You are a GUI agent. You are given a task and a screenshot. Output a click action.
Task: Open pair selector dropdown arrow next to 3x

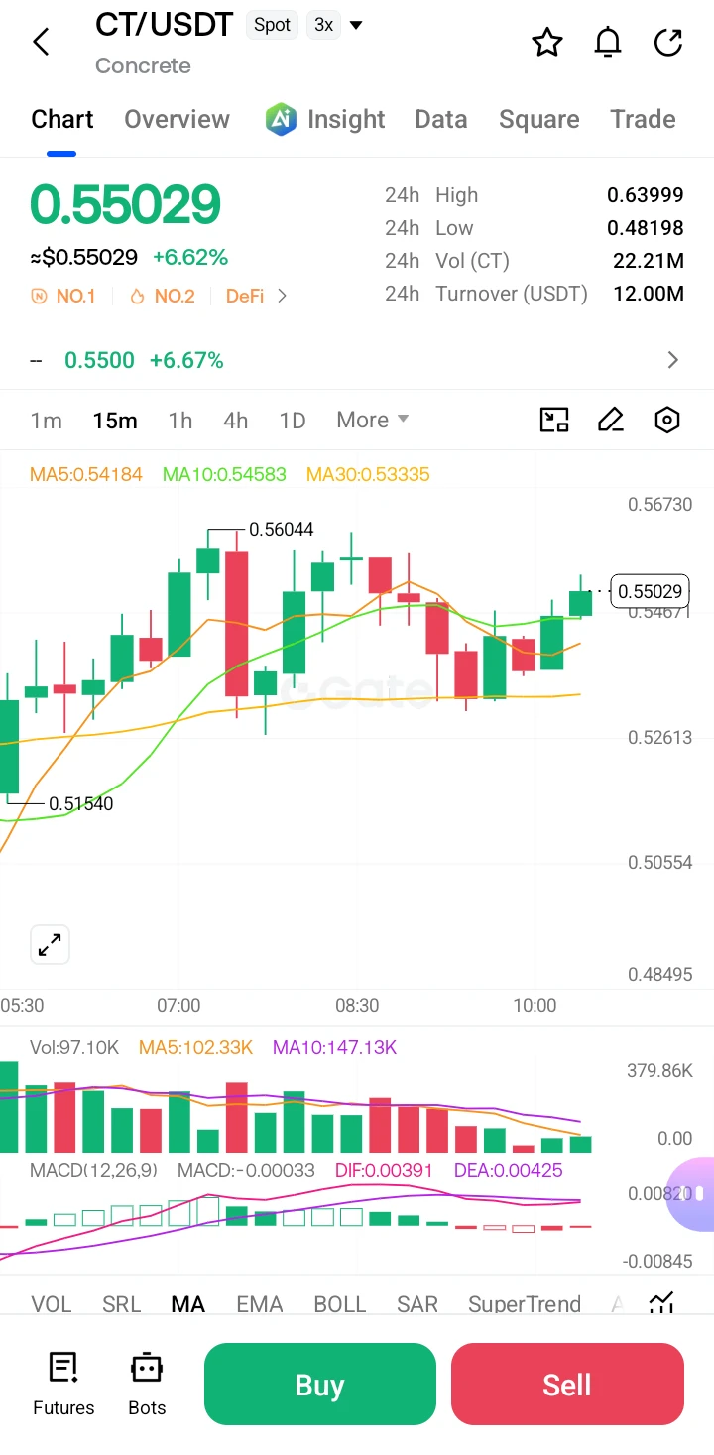(x=356, y=25)
